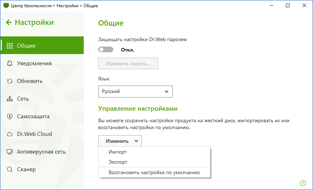Click the network icon for Сеть
The height and width of the screenshot is (190, 313).
(10, 99)
